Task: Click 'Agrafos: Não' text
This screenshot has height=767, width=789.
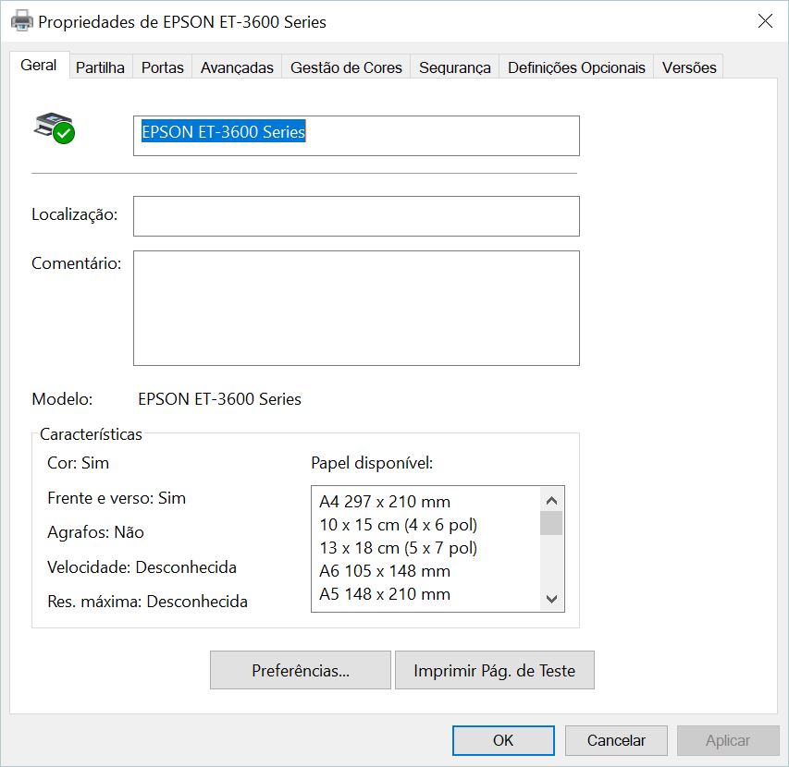Action: [95, 532]
